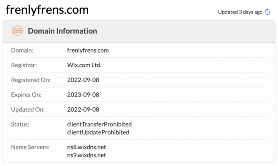This screenshot has height=166, width=278.
Task: Click the orange www globe icon
Action: tap(17, 31)
